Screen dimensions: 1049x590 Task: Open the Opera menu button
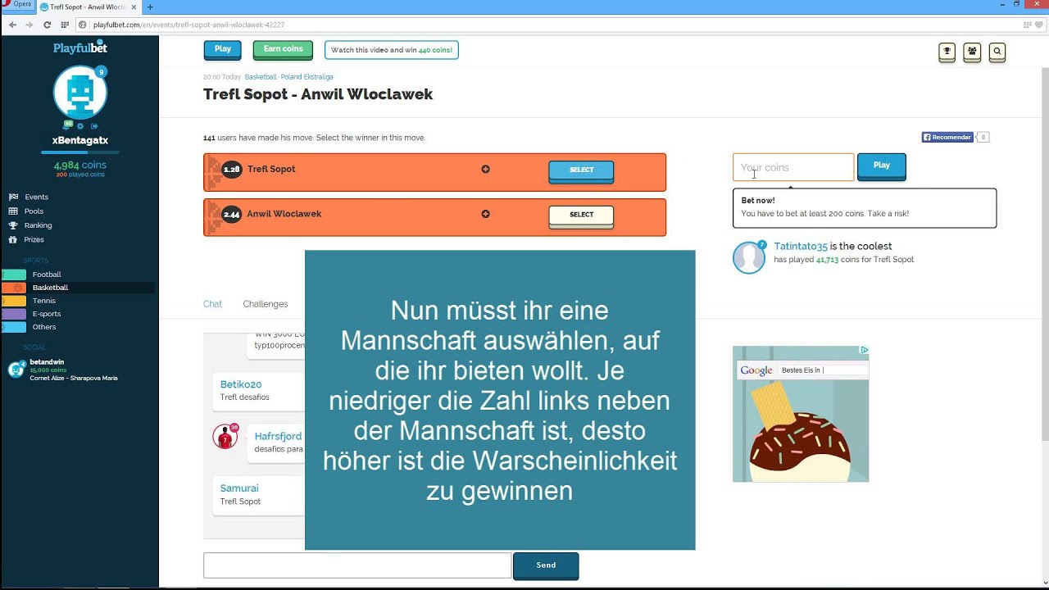(17, 5)
